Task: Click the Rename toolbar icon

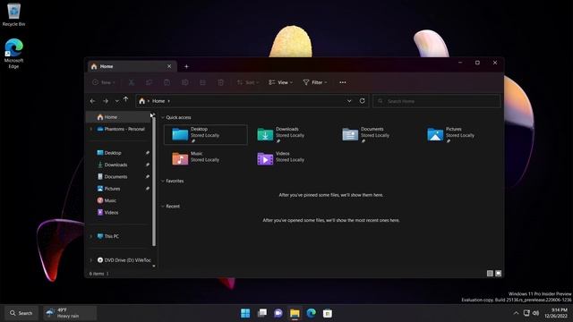Action: (x=185, y=82)
